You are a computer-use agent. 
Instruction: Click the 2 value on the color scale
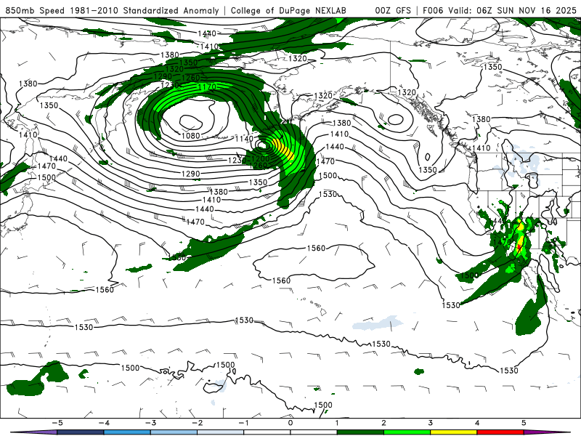(x=384, y=423)
